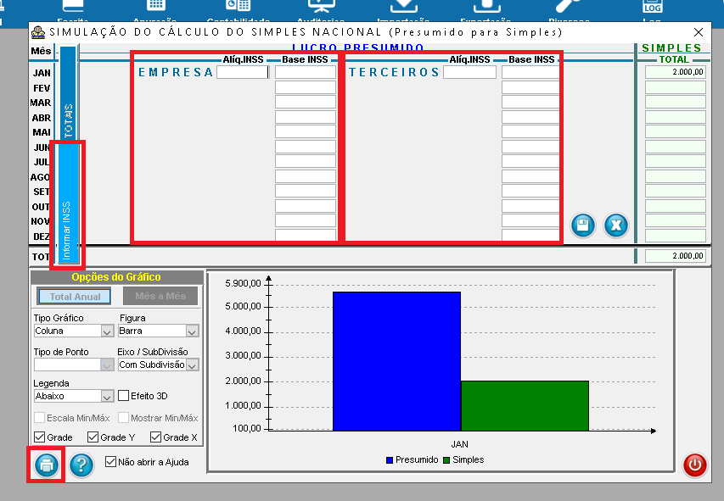This screenshot has width=724, height=501.
Task: Click the EMPRESA Base INSS field for NOV
Action: coord(306,220)
